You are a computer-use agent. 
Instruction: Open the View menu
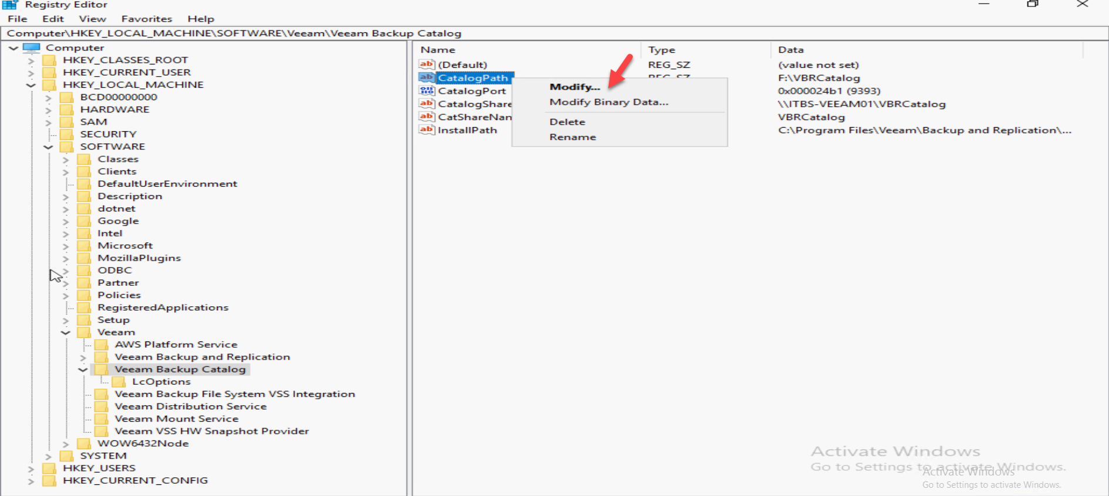coord(93,19)
